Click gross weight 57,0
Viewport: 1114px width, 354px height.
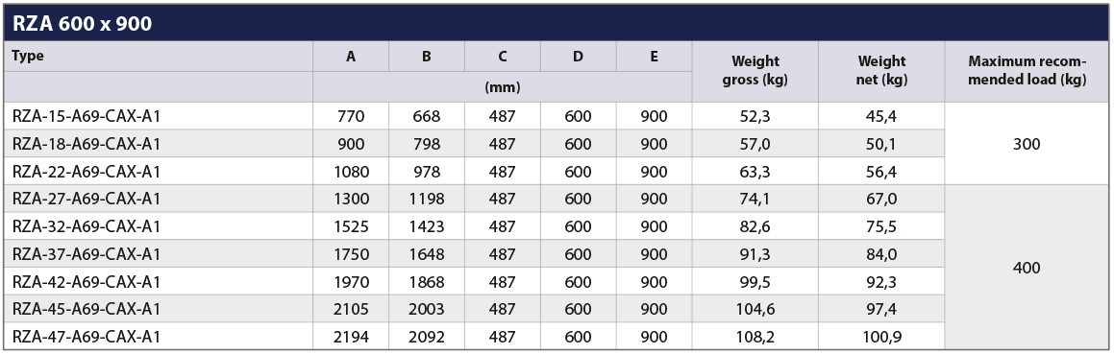tap(755, 144)
